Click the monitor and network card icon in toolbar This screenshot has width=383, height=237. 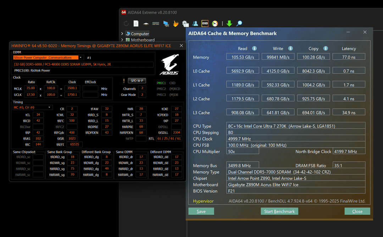click(x=166, y=23)
